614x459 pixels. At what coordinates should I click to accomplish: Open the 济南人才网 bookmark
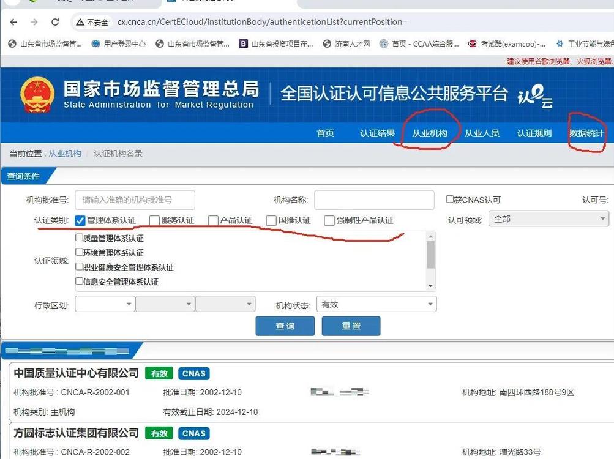347,44
